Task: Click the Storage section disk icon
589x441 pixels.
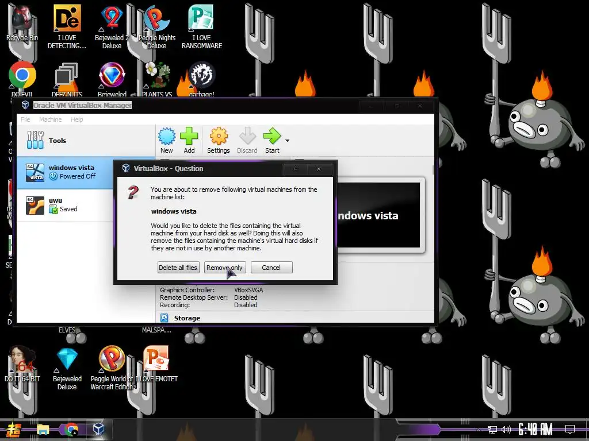Action: coord(164,318)
